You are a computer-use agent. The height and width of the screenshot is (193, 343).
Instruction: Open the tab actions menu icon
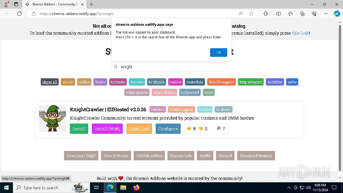16,4
